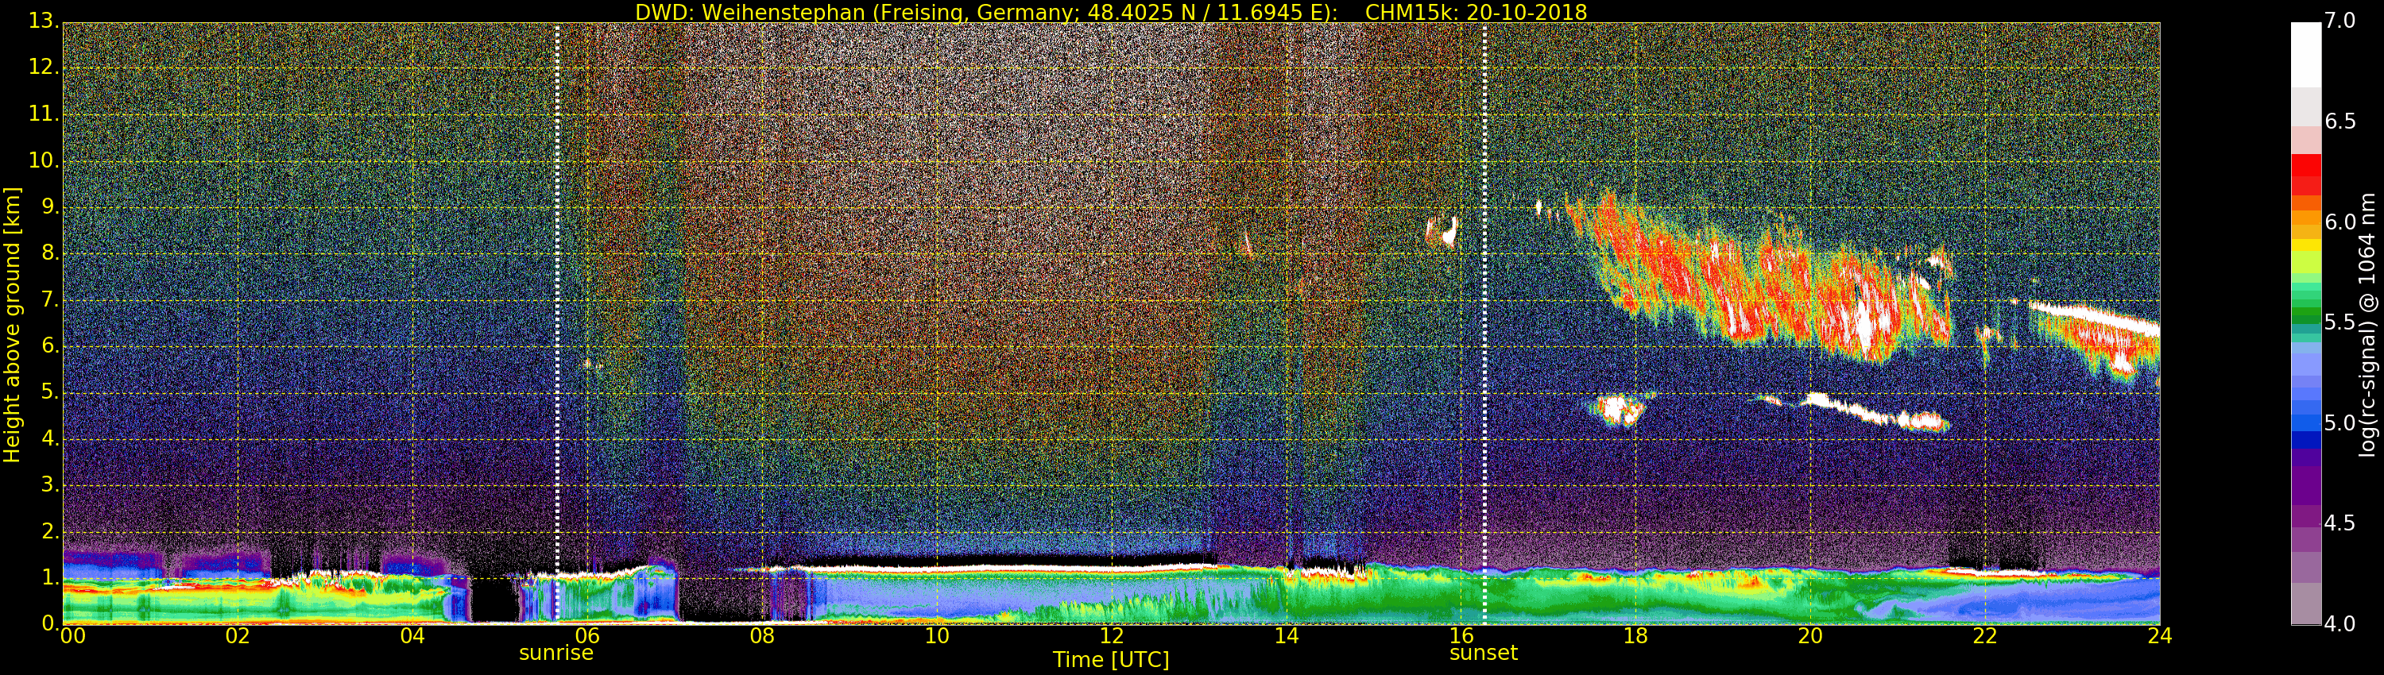The width and height of the screenshot is (2384, 675).
Task: Click the "5.0" value on the colorbar scale
Action: pyautogui.click(x=2339, y=423)
